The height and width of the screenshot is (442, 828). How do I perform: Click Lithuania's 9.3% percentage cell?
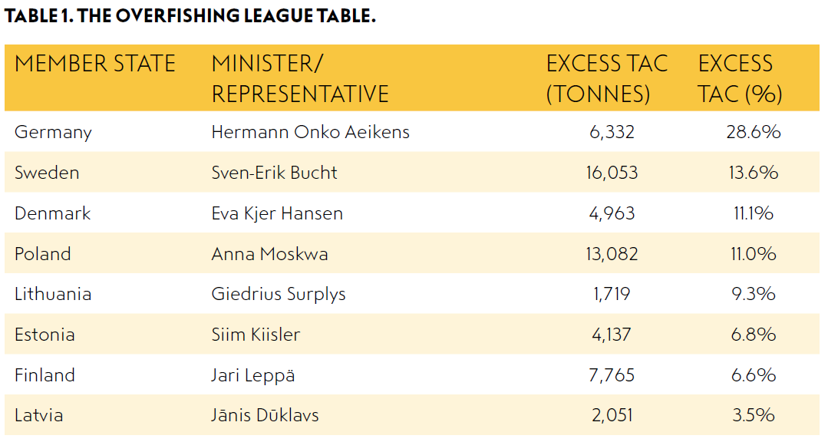point(753,294)
